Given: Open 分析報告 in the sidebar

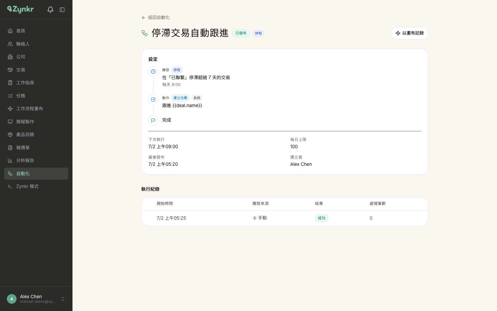Looking at the screenshot, I should 36,160.
